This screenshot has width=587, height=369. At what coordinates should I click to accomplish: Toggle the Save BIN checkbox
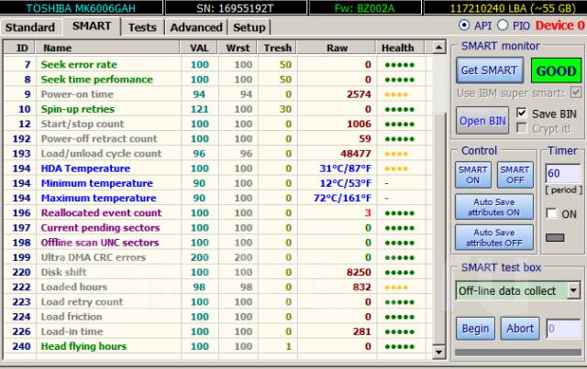523,113
